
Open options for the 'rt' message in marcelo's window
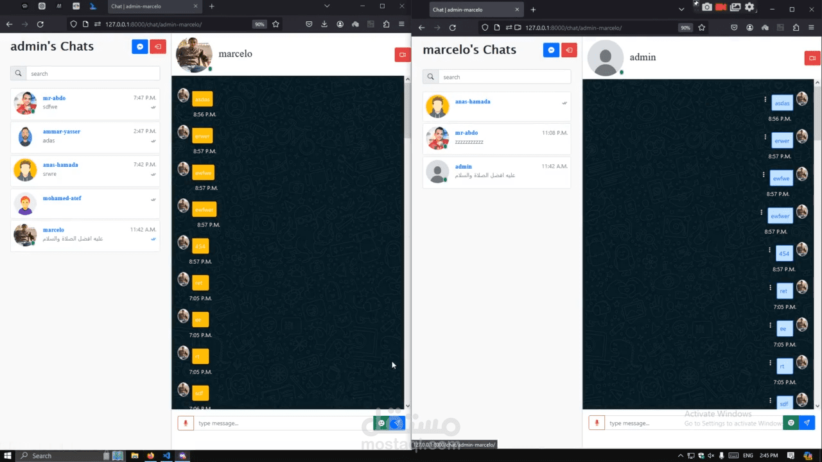tap(770, 363)
